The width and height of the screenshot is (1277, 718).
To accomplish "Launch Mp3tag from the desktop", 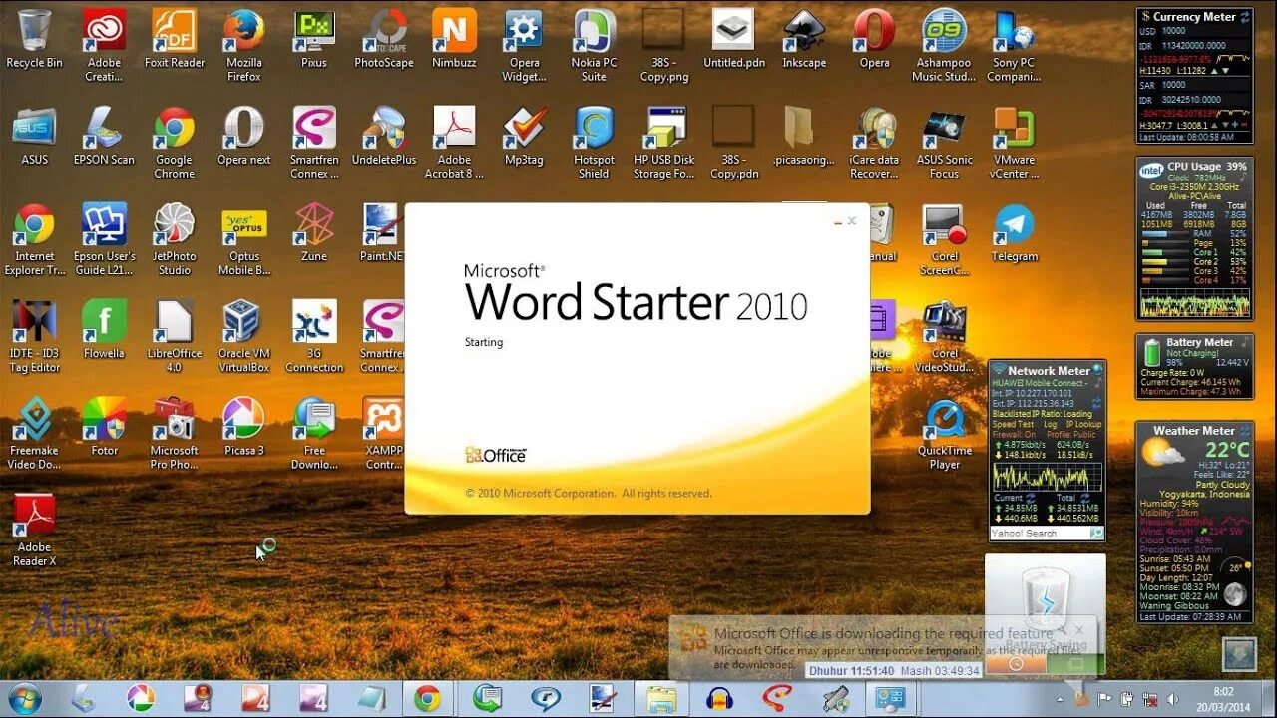I will tap(524, 137).
